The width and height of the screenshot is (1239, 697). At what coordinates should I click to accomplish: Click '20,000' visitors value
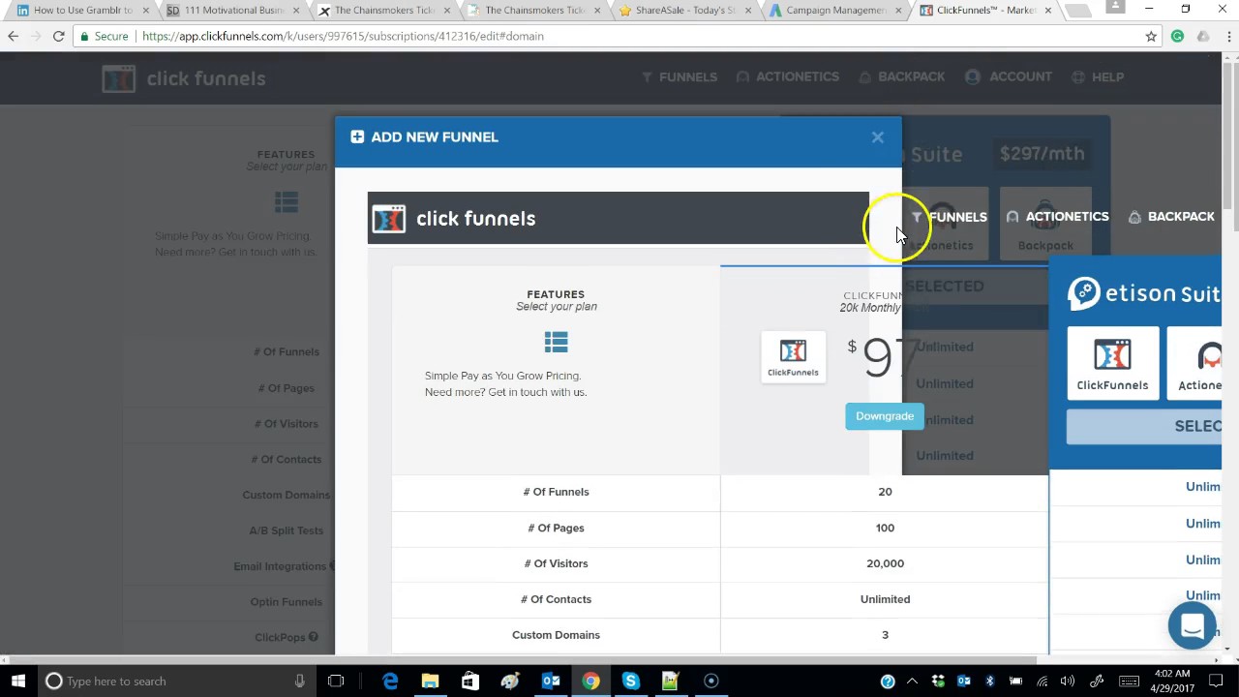(x=885, y=563)
